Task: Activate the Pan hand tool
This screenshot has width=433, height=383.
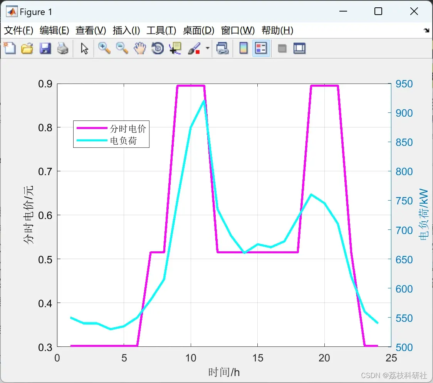Action: pos(140,48)
